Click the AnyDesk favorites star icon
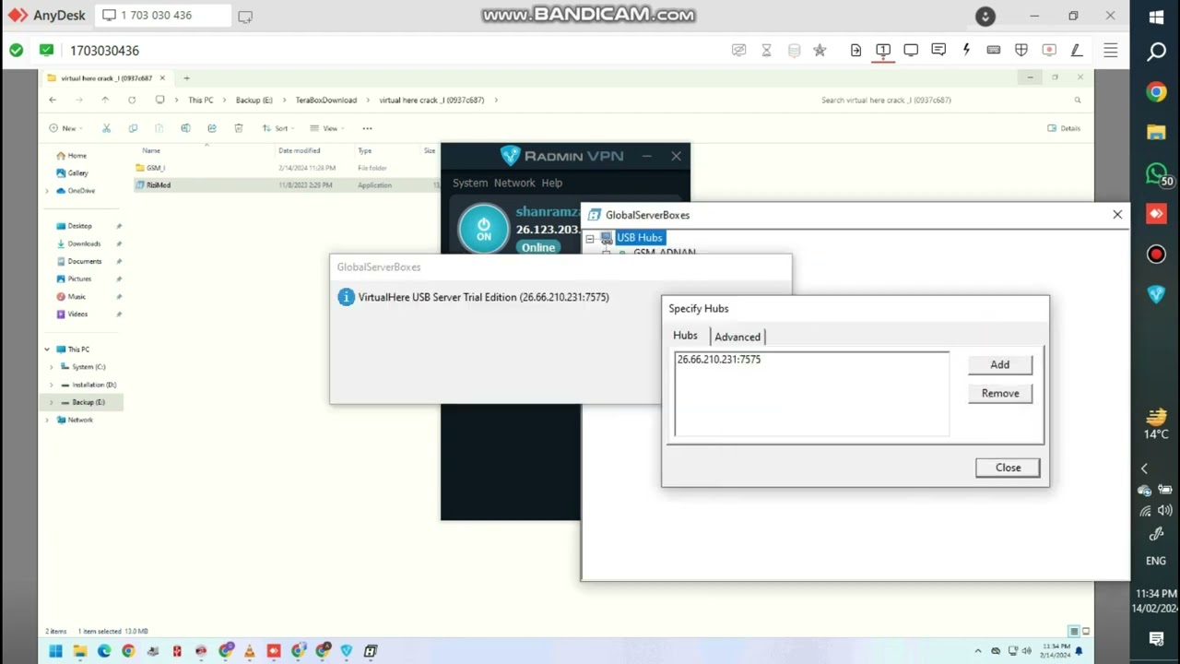This screenshot has height=664, width=1180. point(820,50)
